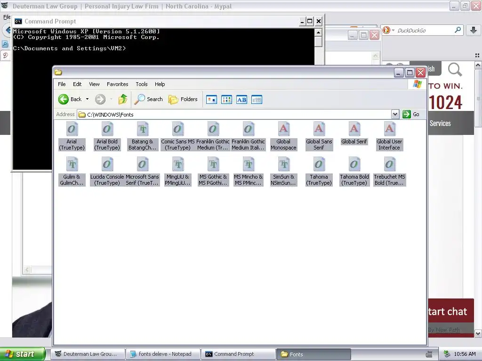Select the Global Monospace font icon

click(x=283, y=136)
